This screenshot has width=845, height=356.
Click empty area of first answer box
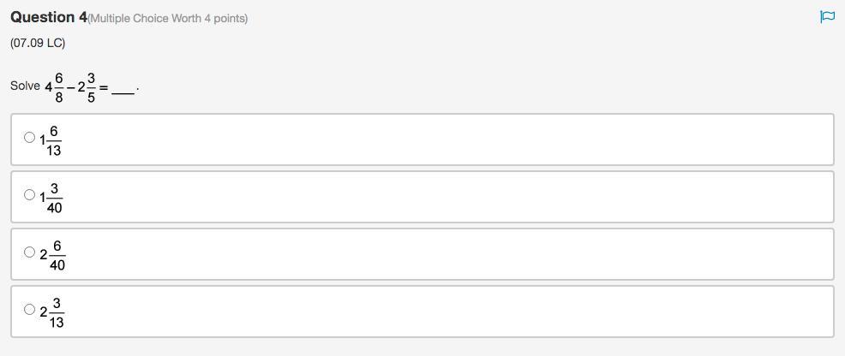click(447, 139)
